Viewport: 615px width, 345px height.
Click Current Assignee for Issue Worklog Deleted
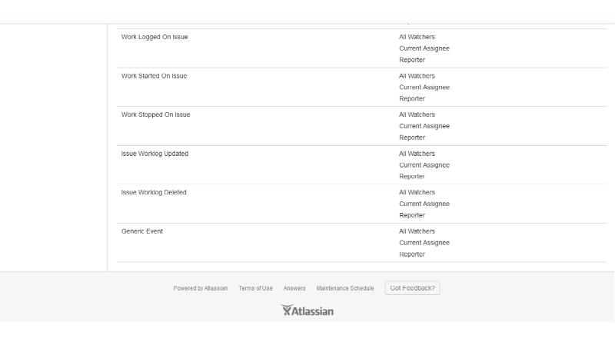pos(424,204)
